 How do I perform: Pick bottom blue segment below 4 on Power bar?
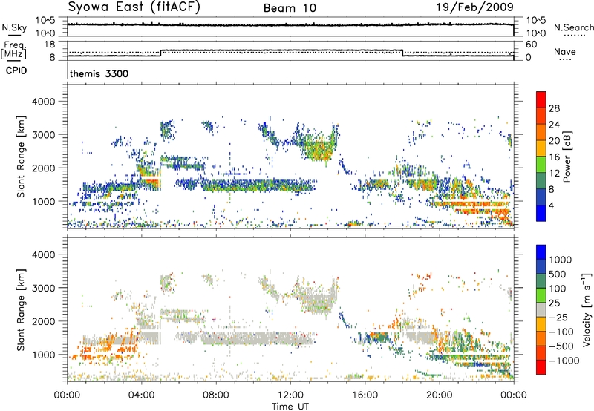tap(541, 213)
